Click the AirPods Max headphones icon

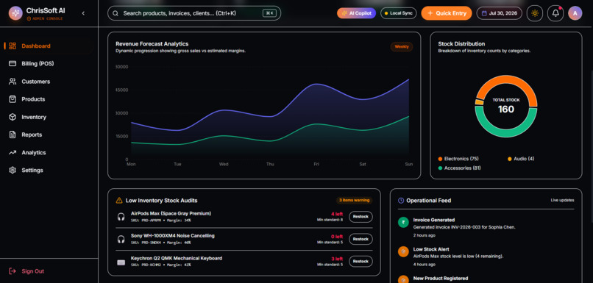point(121,217)
